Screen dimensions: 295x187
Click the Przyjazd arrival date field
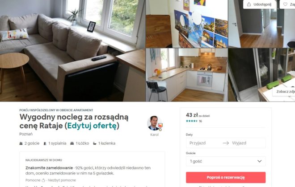(204, 143)
